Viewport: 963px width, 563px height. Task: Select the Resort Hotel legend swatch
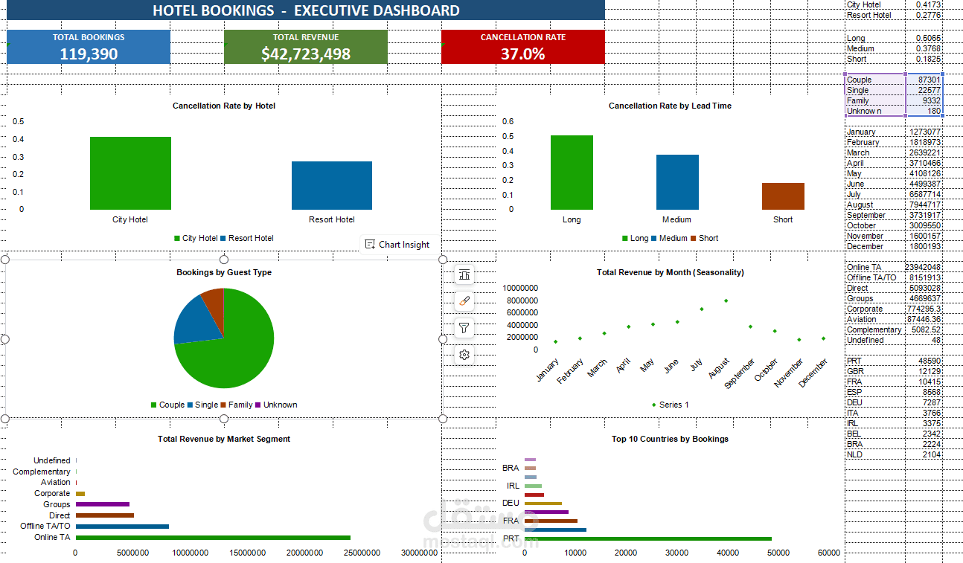223,239
